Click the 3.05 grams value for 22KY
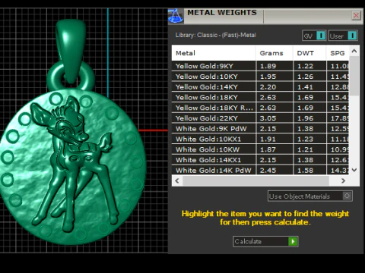 268,118
